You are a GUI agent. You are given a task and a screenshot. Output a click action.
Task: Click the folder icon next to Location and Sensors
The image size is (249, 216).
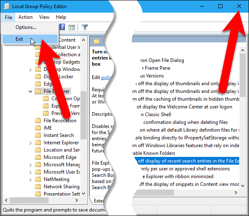click(x=38, y=150)
